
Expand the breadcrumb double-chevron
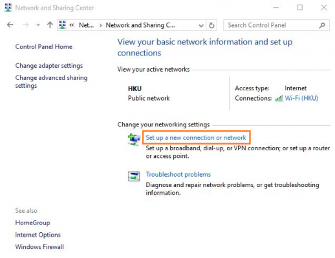click(x=72, y=25)
